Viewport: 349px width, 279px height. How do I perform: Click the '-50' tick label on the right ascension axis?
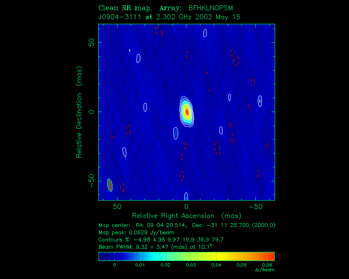255,207
